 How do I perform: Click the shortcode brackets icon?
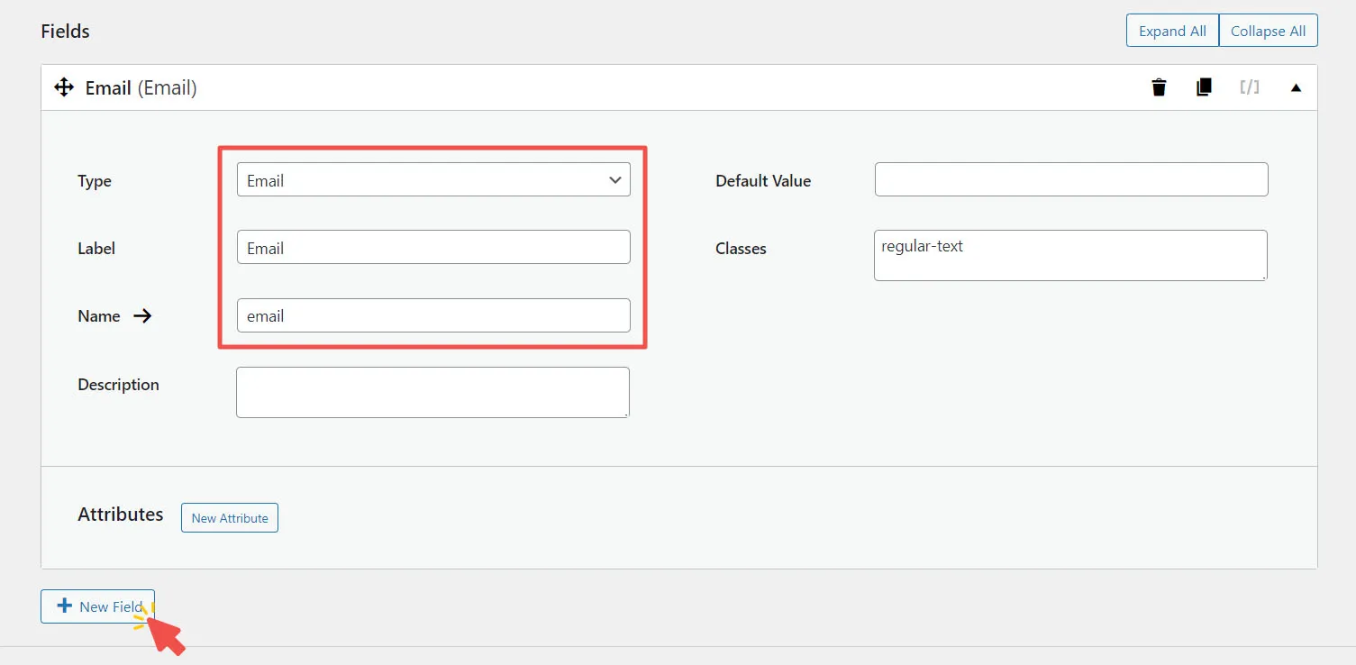click(x=1249, y=87)
